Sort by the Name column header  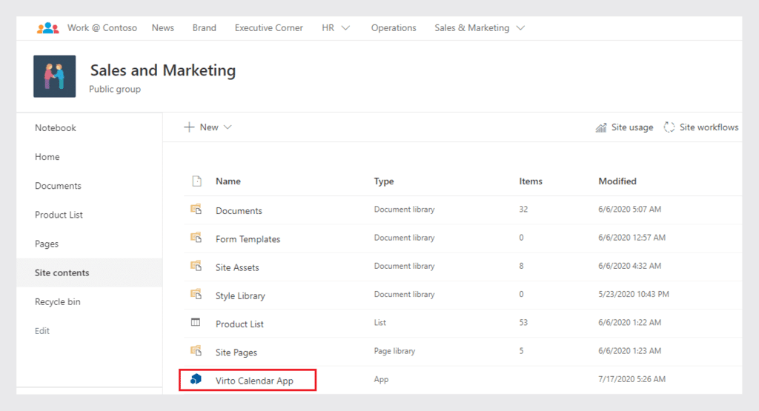228,181
